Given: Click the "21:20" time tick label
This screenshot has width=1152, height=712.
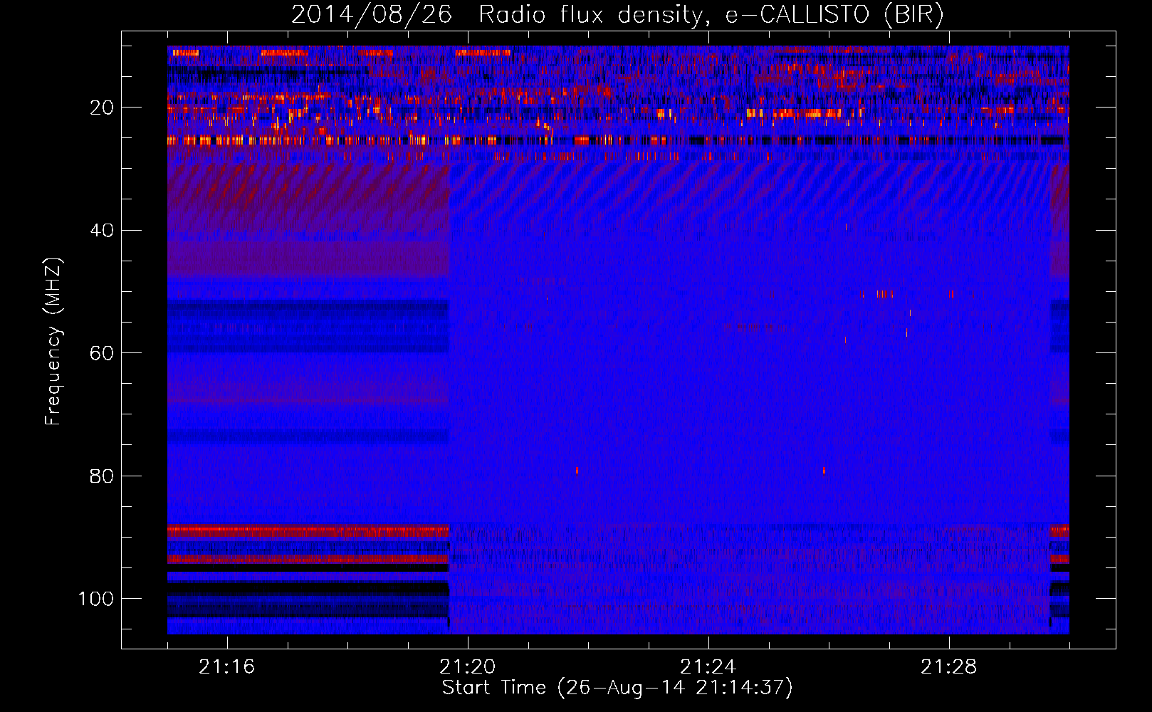Looking at the screenshot, I should (x=467, y=666).
